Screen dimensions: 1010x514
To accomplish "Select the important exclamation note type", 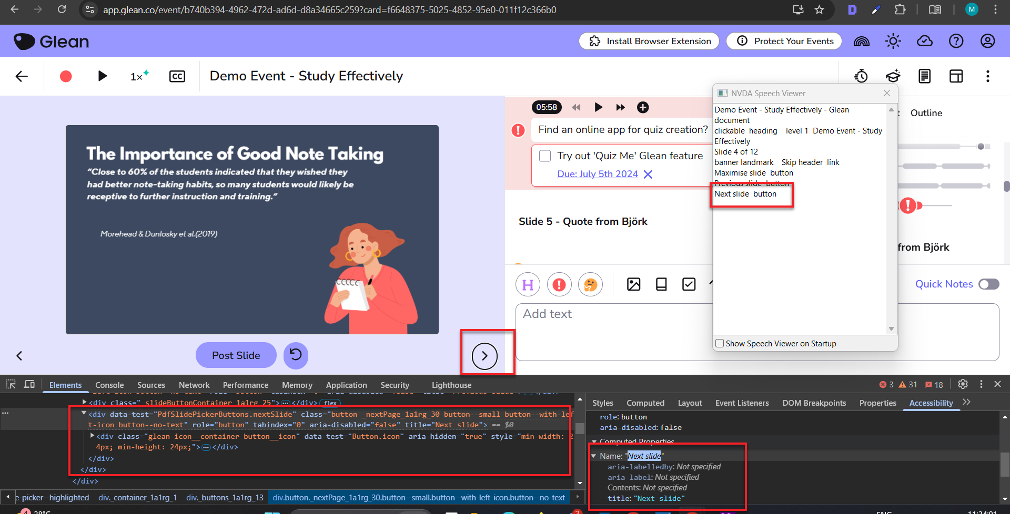I will click(559, 284).
